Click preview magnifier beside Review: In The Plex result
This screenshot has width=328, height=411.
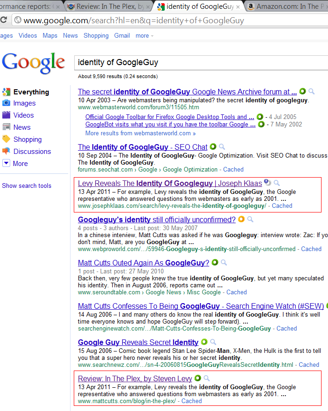[x=206, y=378]
